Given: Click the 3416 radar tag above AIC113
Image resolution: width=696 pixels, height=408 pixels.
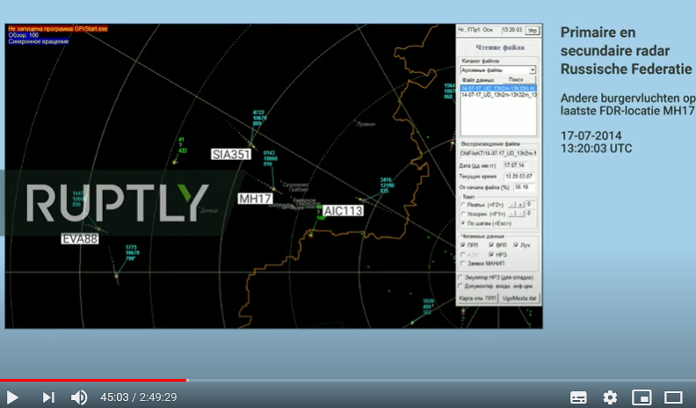Looking at the screenshot, I should point(387,186).
